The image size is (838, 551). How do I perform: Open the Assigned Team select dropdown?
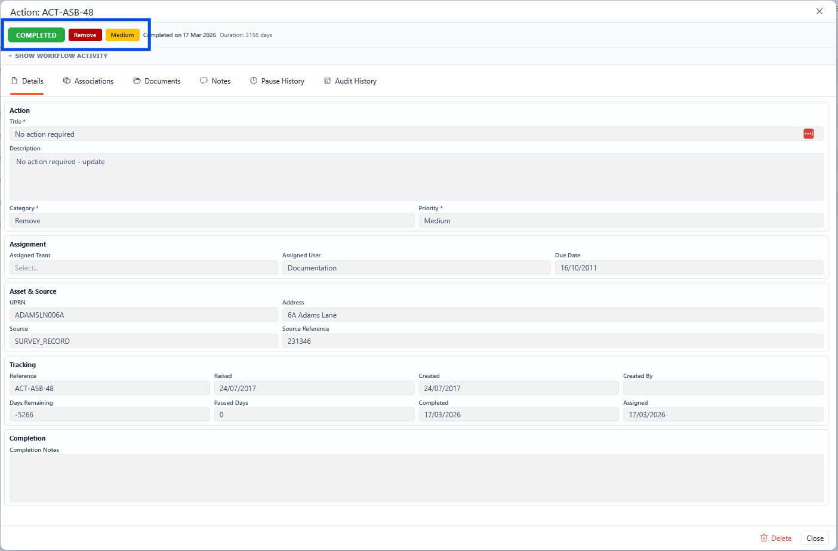click(143, 268)
